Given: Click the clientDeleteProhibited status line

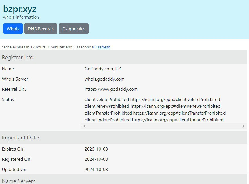Looking at the screenshot, I should pyautogui.click(x=152, y=100).
